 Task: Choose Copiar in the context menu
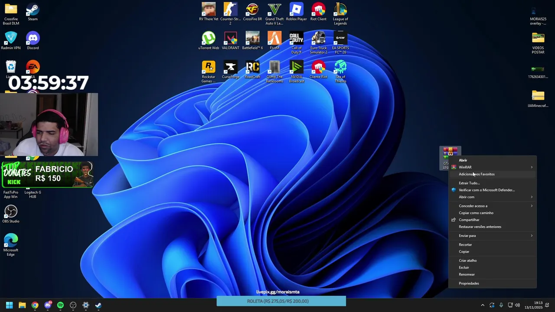[x=493, y=252]
